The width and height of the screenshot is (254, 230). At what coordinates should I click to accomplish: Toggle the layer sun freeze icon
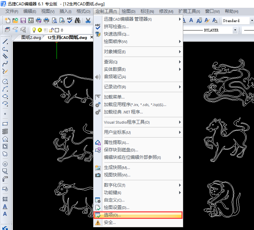click(x=40, y=30)
